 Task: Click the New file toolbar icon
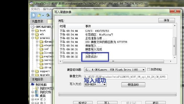click(x=34, y=15)
